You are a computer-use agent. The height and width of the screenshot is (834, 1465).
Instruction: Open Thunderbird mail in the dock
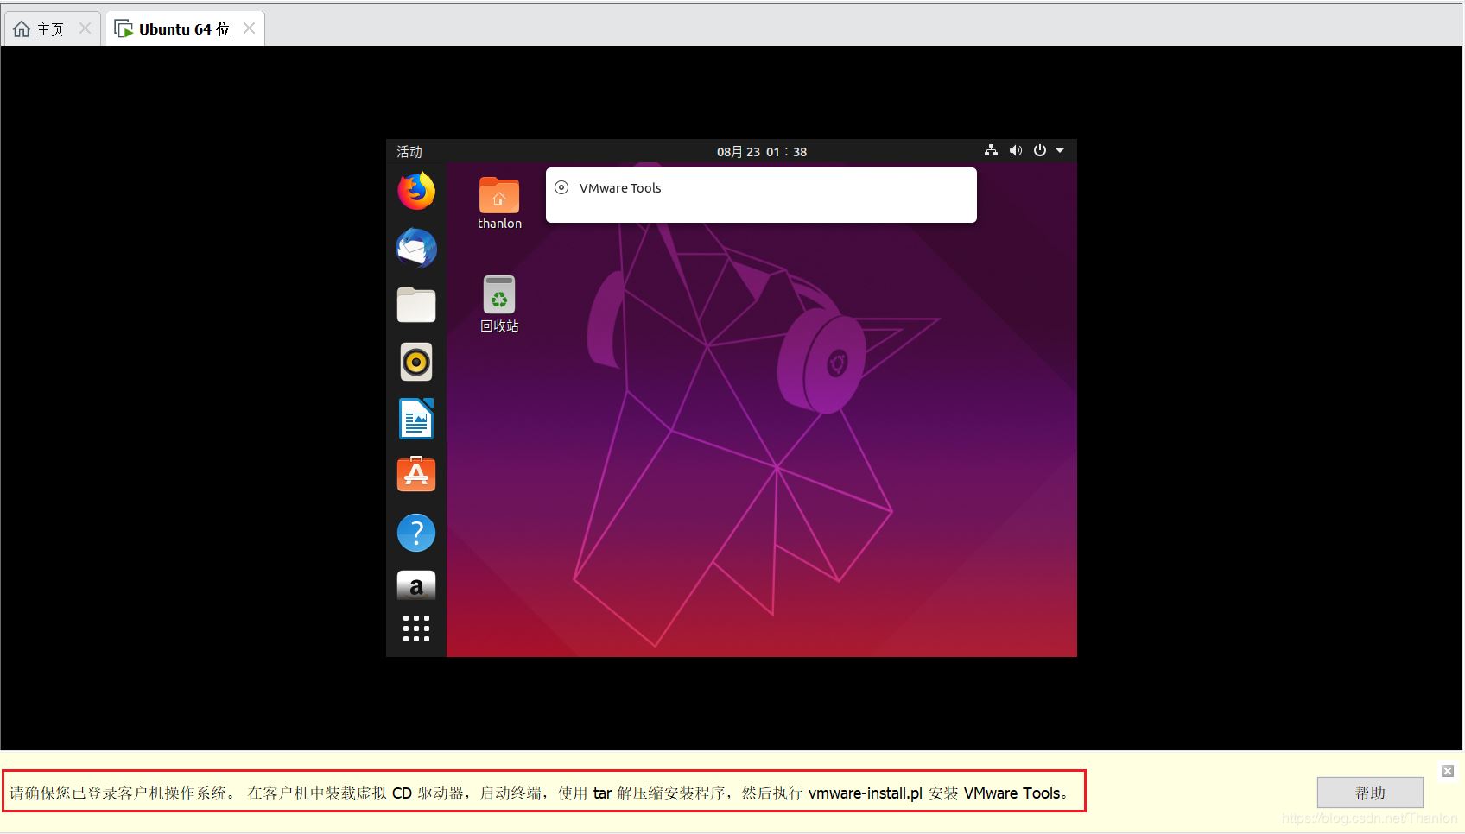[x=416, y=249]
